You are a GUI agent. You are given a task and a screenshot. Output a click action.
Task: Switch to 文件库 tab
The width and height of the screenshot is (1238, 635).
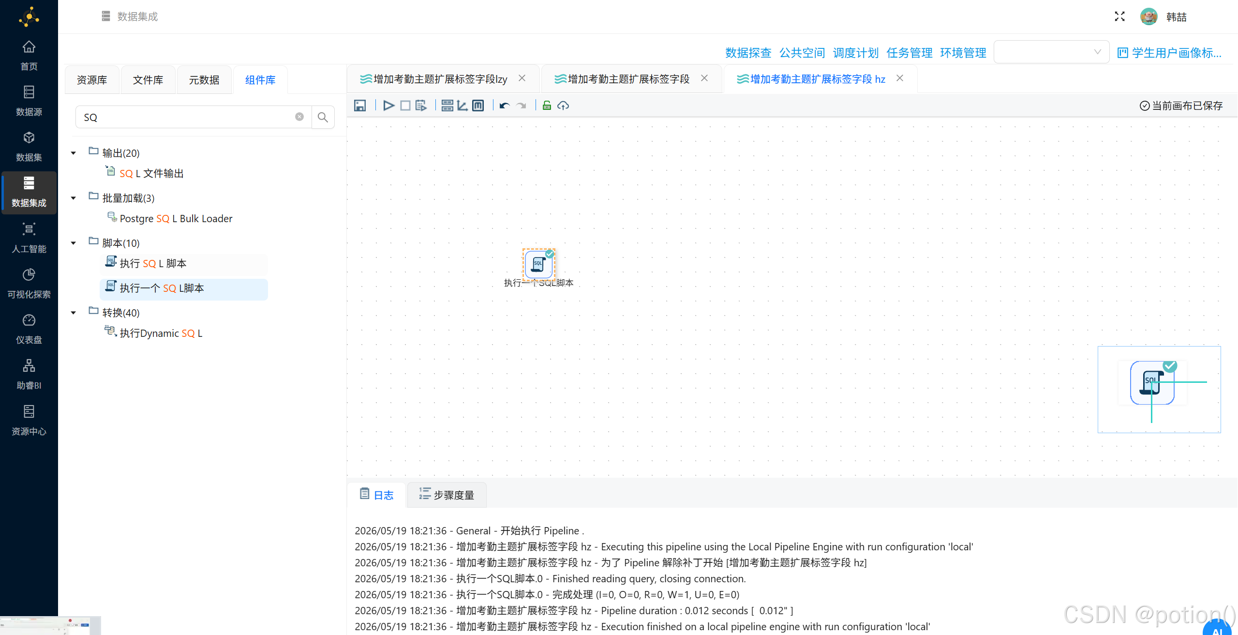coord(148,80)
